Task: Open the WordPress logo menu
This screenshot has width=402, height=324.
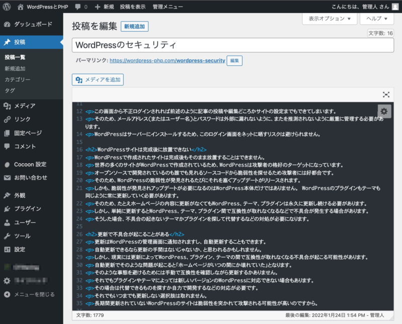Action: [7, 7]
